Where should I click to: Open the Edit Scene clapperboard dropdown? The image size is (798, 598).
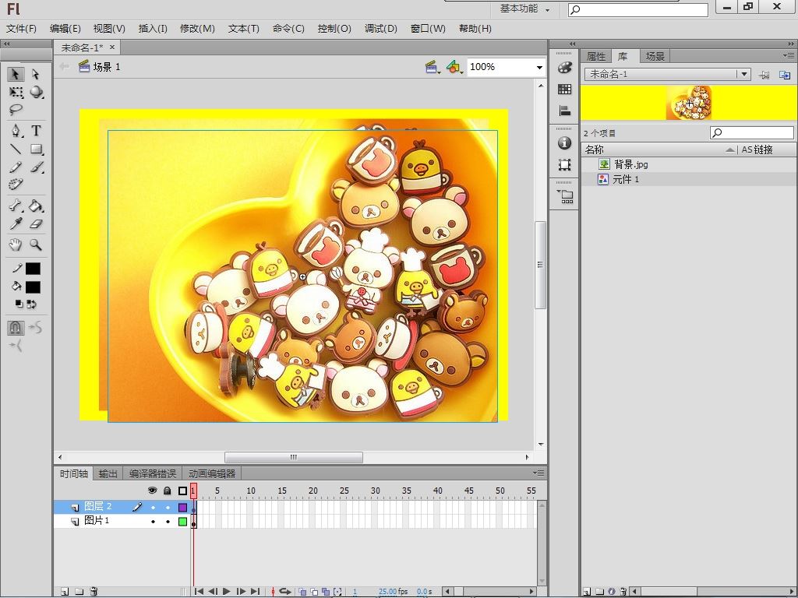click(x=433, y=67)
